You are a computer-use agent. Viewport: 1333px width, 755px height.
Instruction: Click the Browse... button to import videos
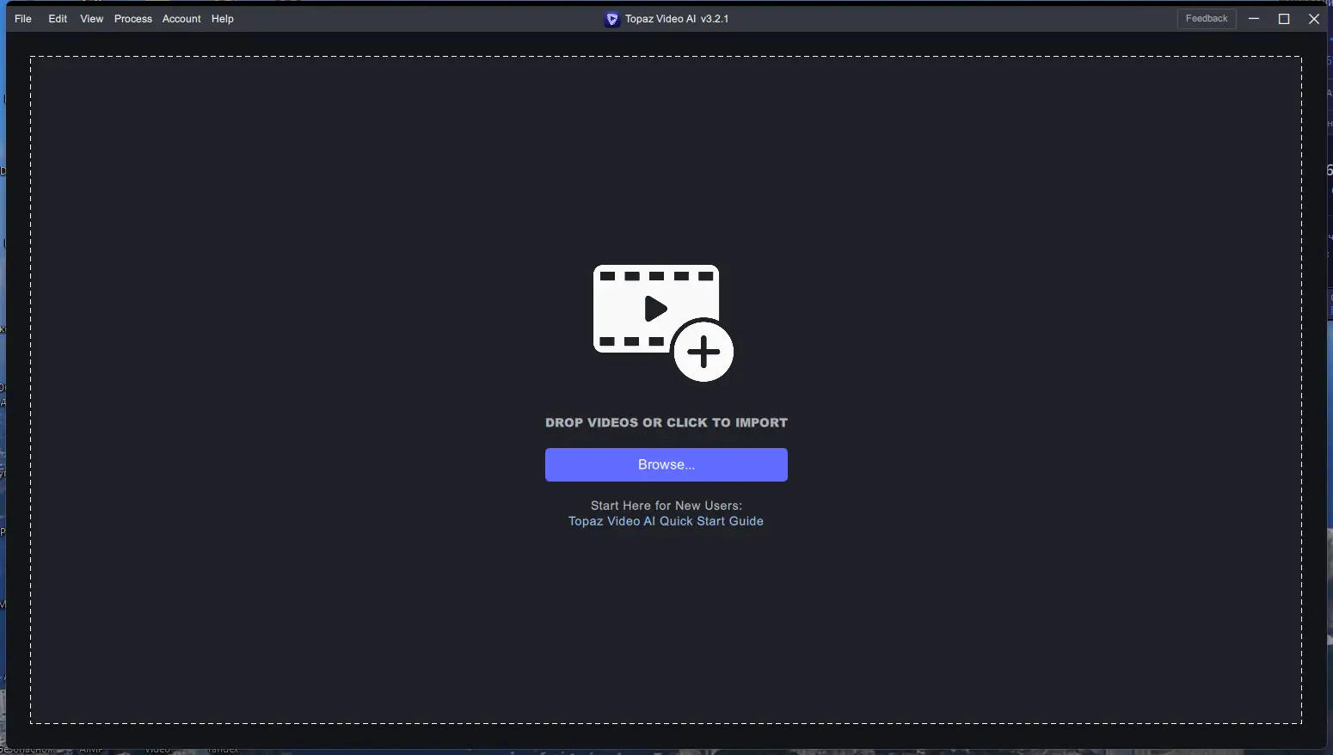point(666,464)
